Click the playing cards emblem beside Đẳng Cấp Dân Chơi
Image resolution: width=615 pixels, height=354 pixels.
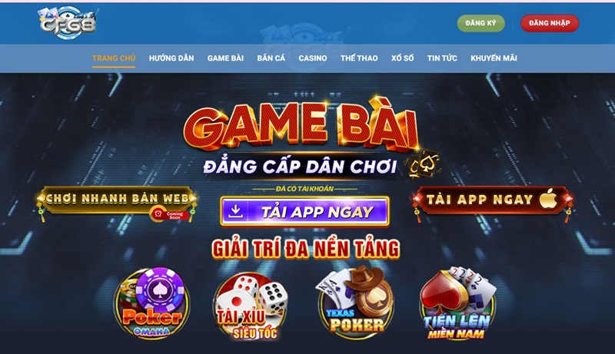tap(424, 164)
